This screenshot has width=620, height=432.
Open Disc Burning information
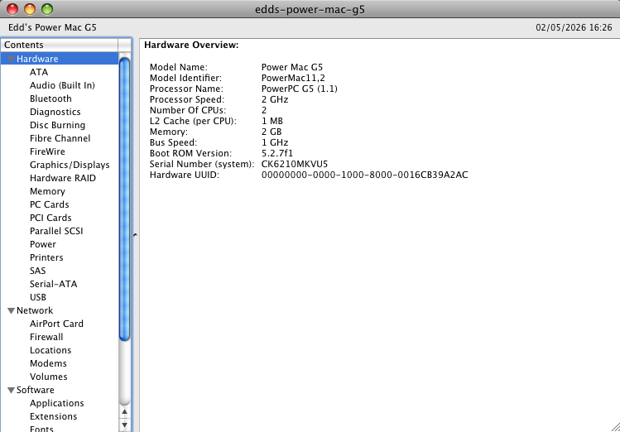click(x=57, y=125)
